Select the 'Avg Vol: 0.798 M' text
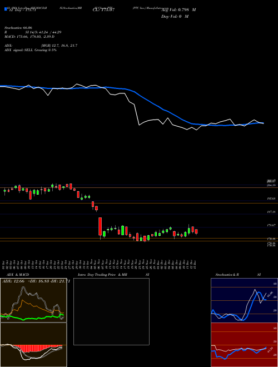 [x=178, y=10]
